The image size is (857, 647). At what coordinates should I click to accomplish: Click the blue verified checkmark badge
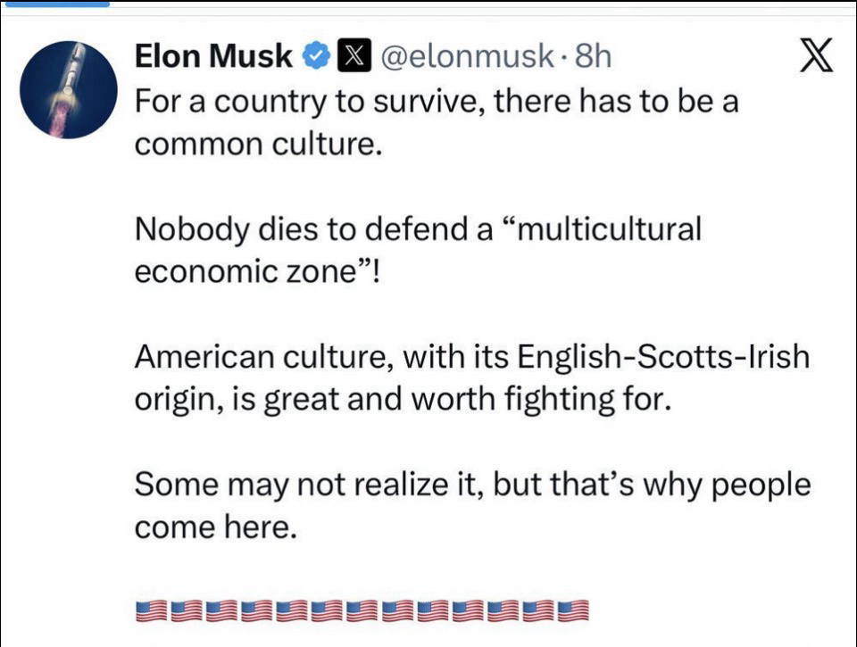[315, 56]
